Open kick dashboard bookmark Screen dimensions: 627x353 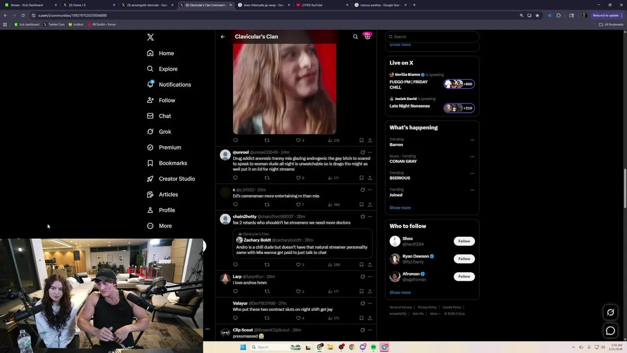pos(27,25)
